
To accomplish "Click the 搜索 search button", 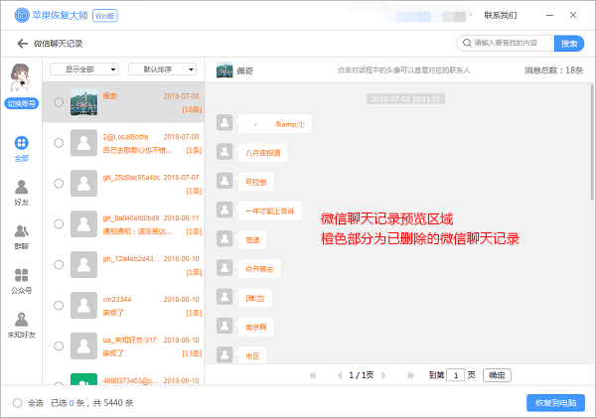I will pyautogui.click(x=569, y=44).
